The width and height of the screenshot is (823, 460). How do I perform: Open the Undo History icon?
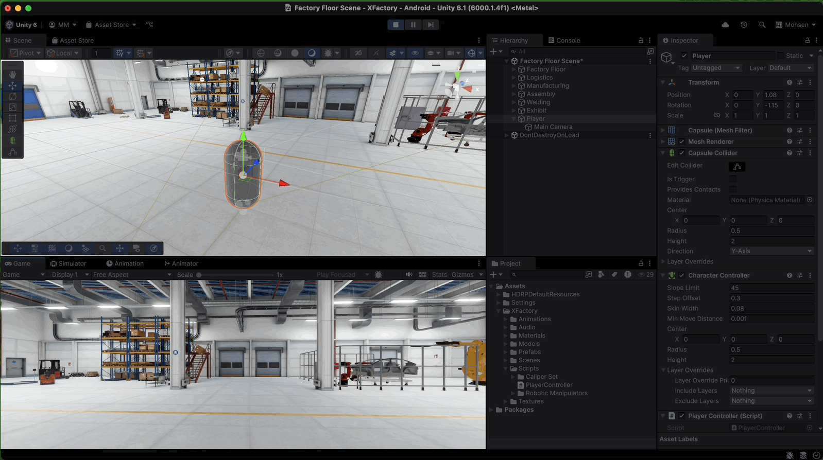[744, 25]
